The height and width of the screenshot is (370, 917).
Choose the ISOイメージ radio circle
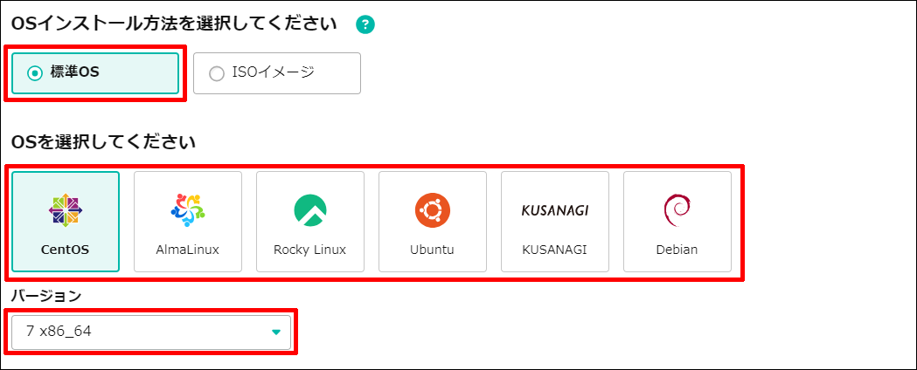(x=217, y=73)
